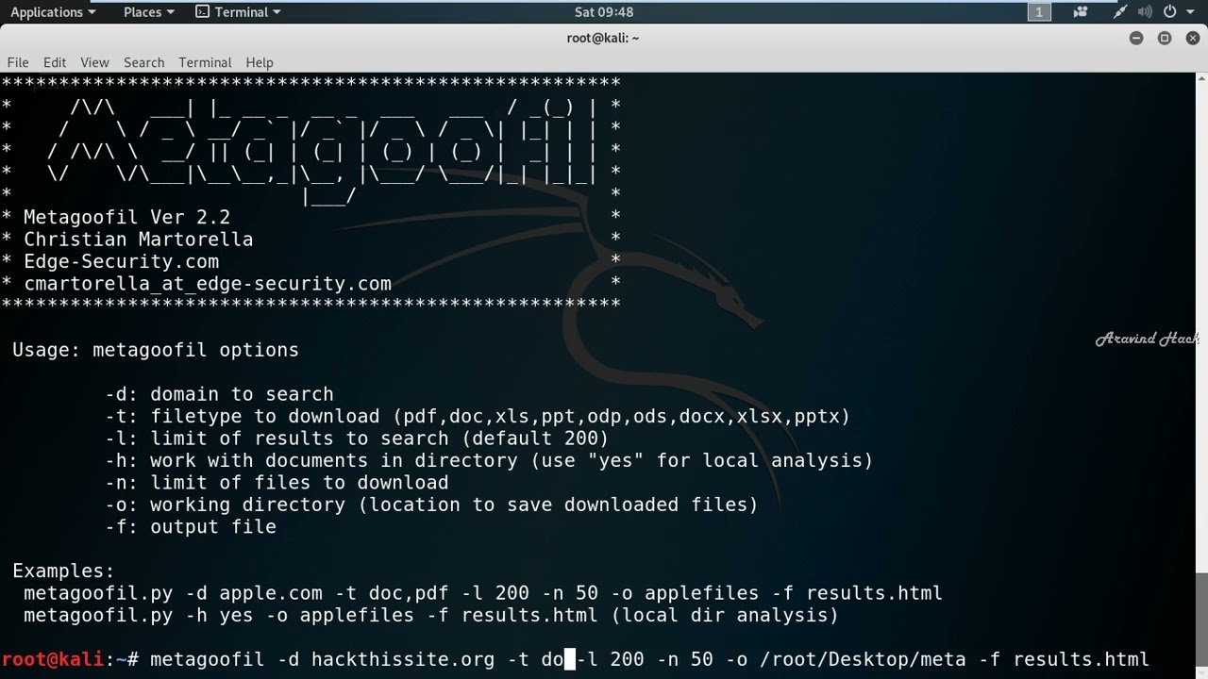Click the 'Metagoofil Ver 2.2' text
The width and height of the screenshot is (1208, 679).
(126, 217)
